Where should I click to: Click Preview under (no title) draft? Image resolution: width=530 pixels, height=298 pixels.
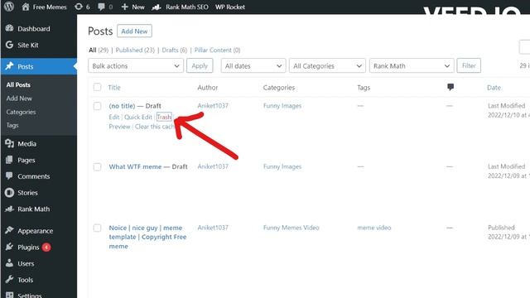pos(119,127)
